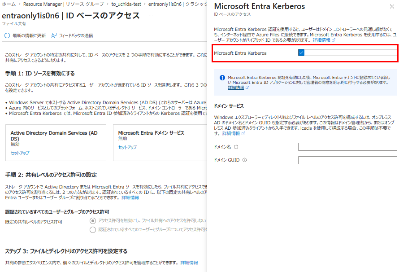Click external link icon in the info notice
This screenshot has width=399, height=272.
click(247, 88)
